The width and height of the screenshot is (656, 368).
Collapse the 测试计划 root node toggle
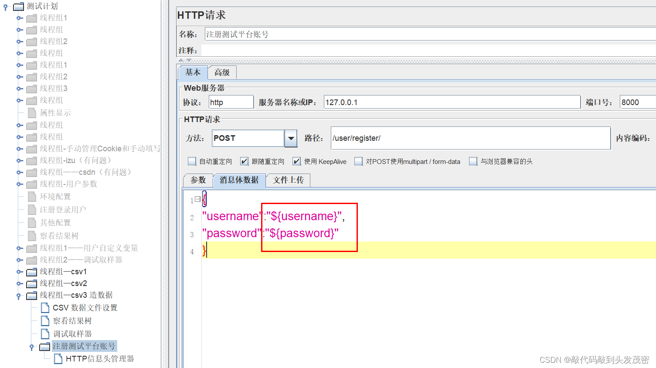(5, 7)
